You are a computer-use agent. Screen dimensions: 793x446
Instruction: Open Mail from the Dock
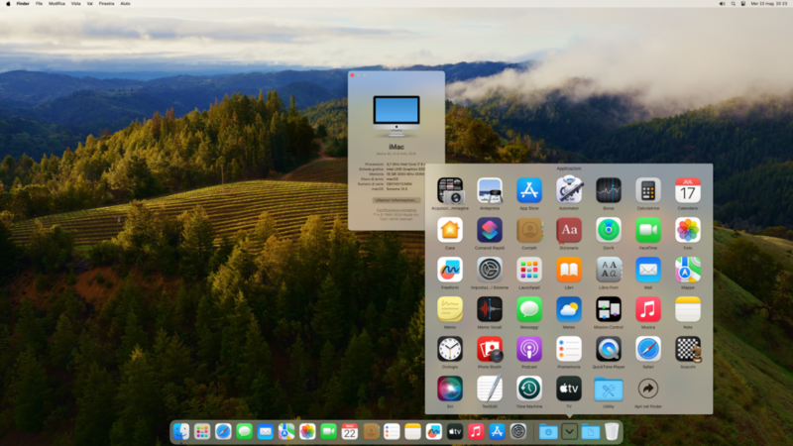[265, 431]
